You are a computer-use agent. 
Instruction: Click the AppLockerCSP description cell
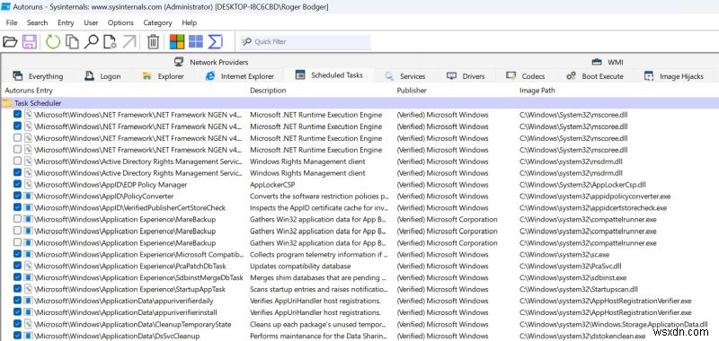click(x=272, y=185)
